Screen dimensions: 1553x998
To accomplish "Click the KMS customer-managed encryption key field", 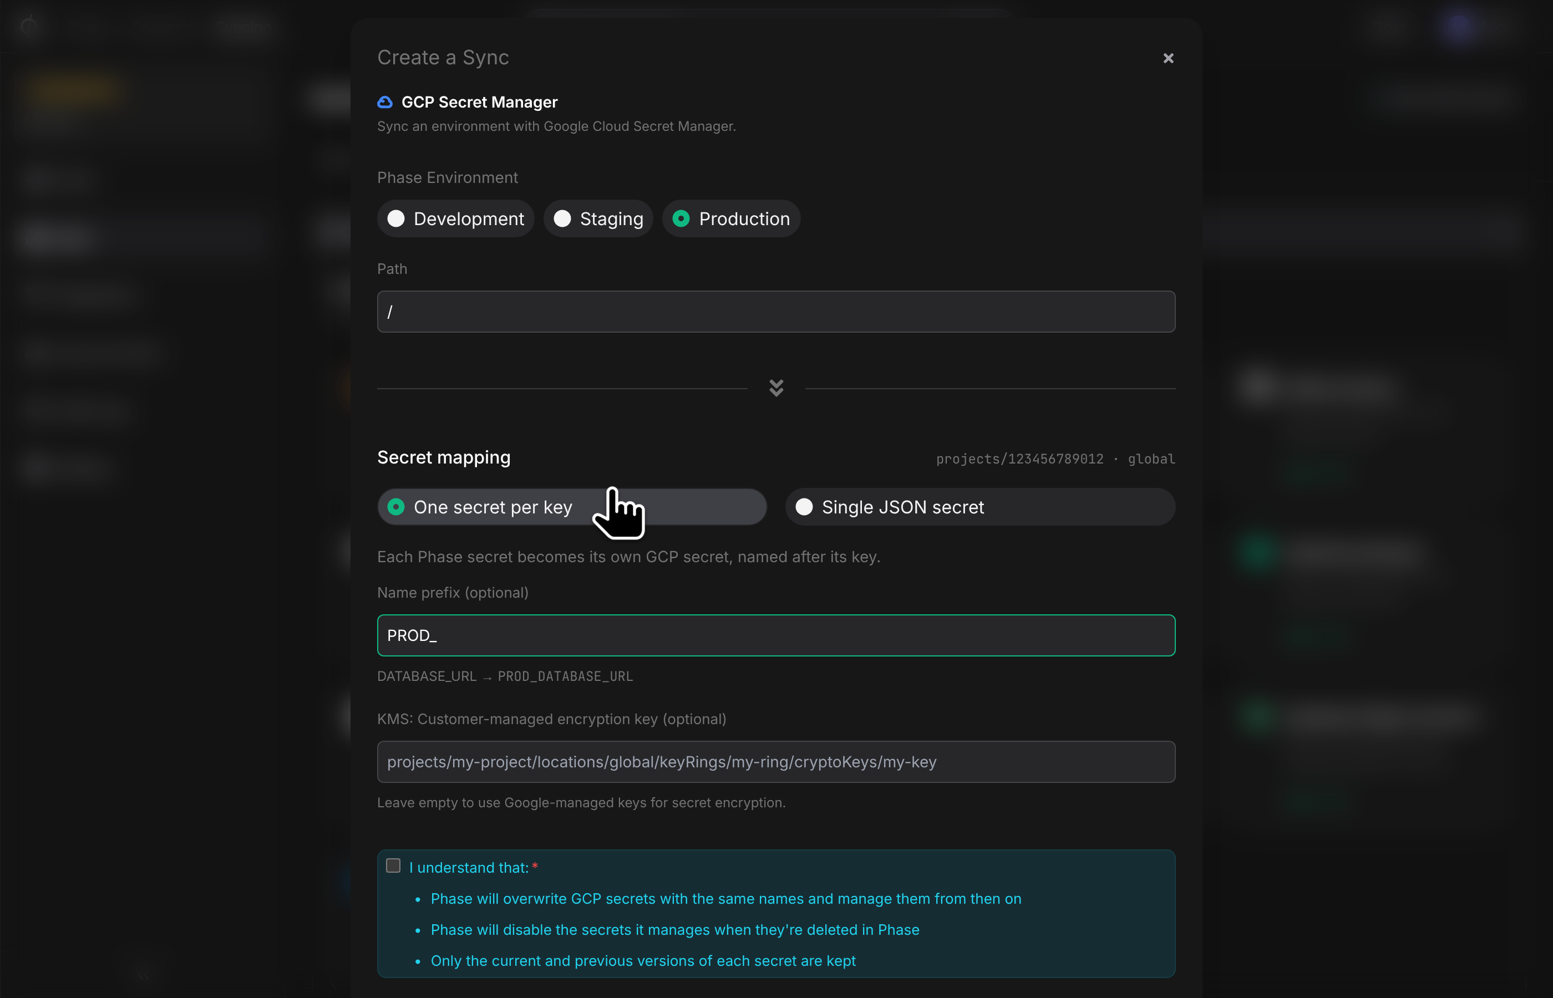I will 776,761.
